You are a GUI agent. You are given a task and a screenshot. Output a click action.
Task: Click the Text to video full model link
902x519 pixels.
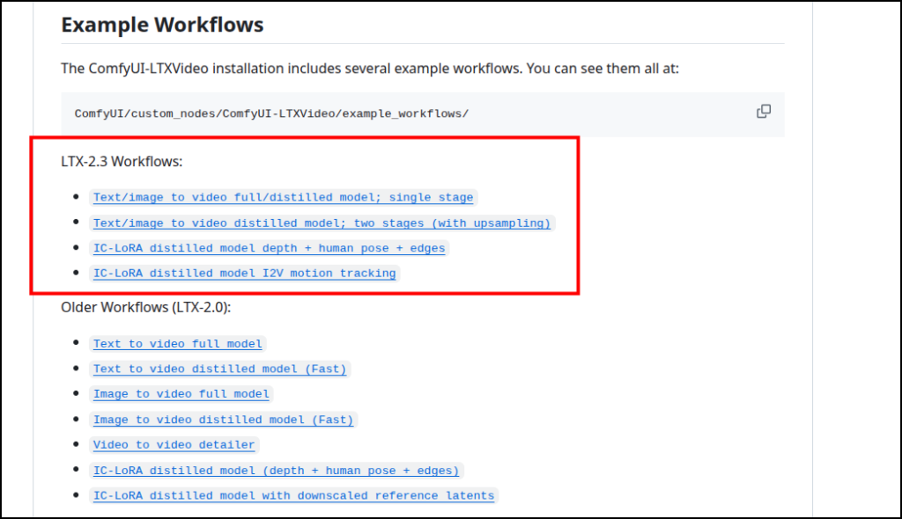tap(177, 344)
